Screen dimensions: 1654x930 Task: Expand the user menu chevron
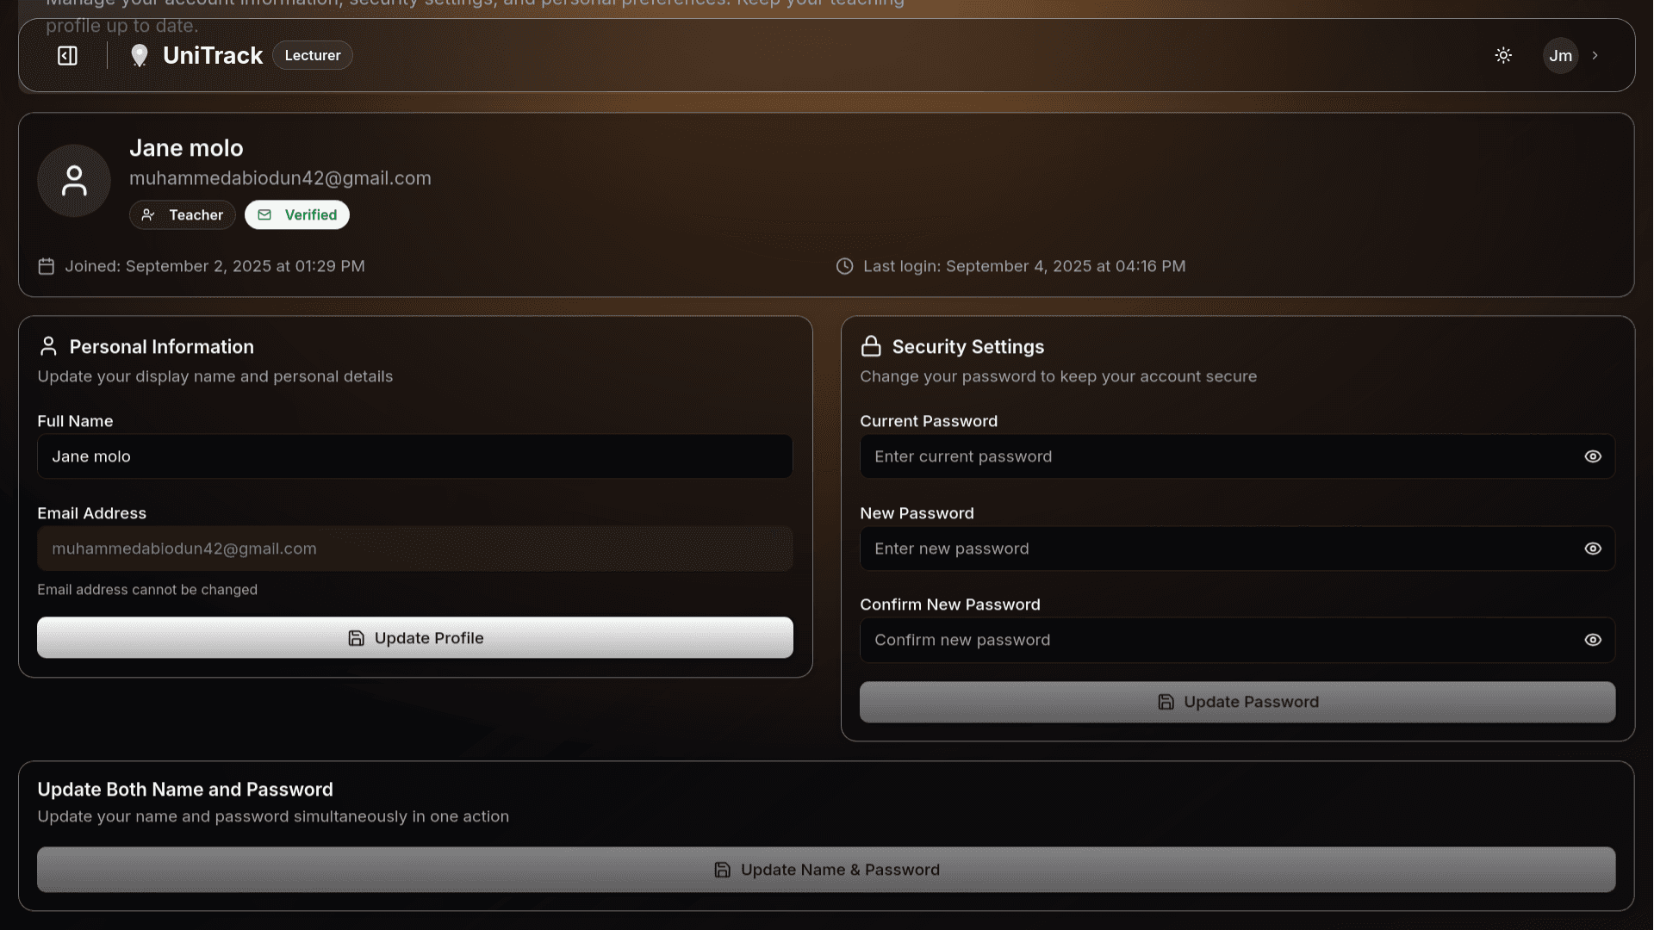tap(1595, 55)
